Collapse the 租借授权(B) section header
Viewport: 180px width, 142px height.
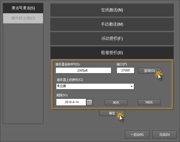pos(112,53)
